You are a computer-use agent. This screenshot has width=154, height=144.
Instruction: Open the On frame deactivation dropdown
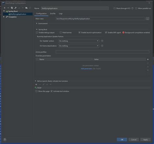click(x=79, y=46)
